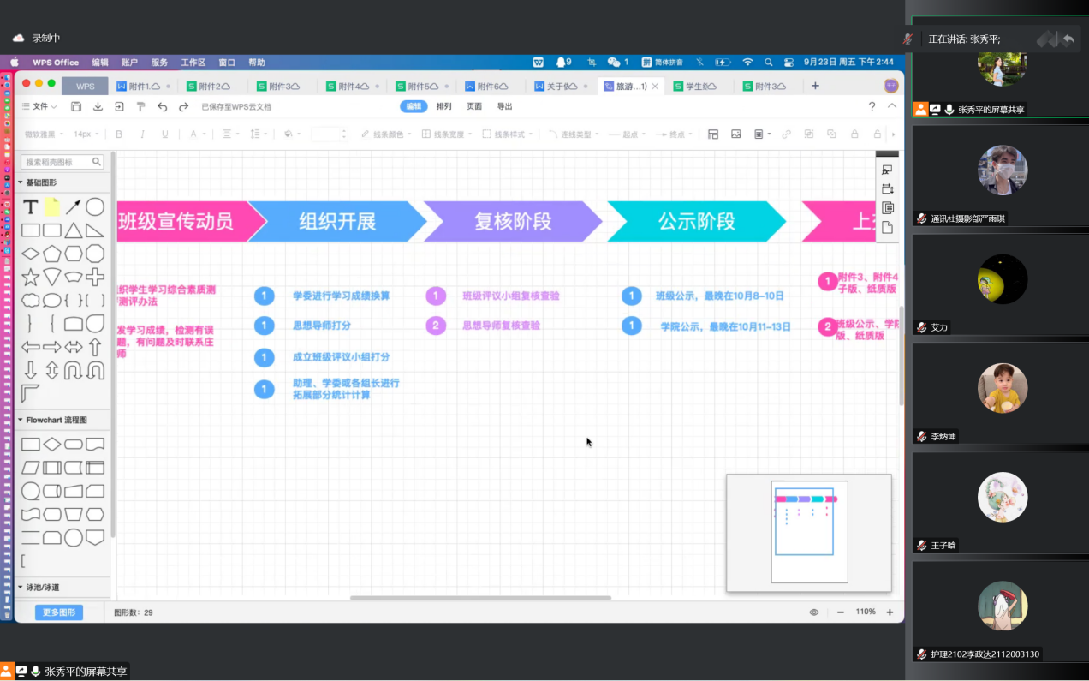The height and width of the screenshot is (681, 1089).
Task: Collapse the 基础图形 shape section
Action: pos(21,182)
